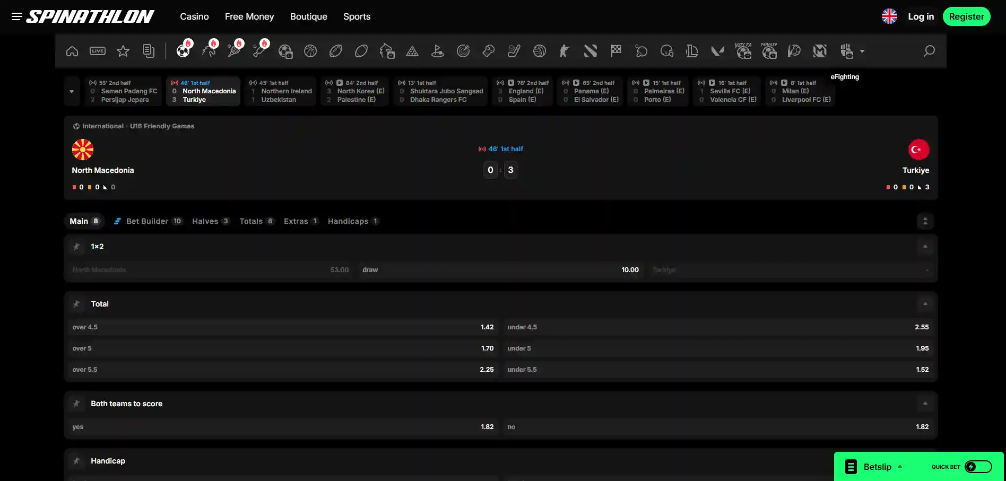Select the tennis racket sport icon
Screen dimensions: 1006x481
pyautogui.click(x=235, y=51)
